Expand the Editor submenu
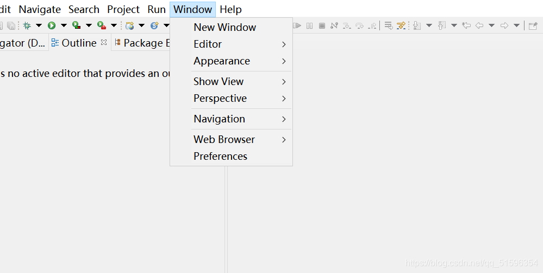Screen dimensions: 543x273 click(x=232, y=44)
